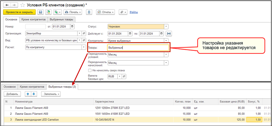The height and width of the screenshot is (126, 272).
Task: Open calendar for the 'по' end date
Action: pyautogui.click(x=161, y=33)
